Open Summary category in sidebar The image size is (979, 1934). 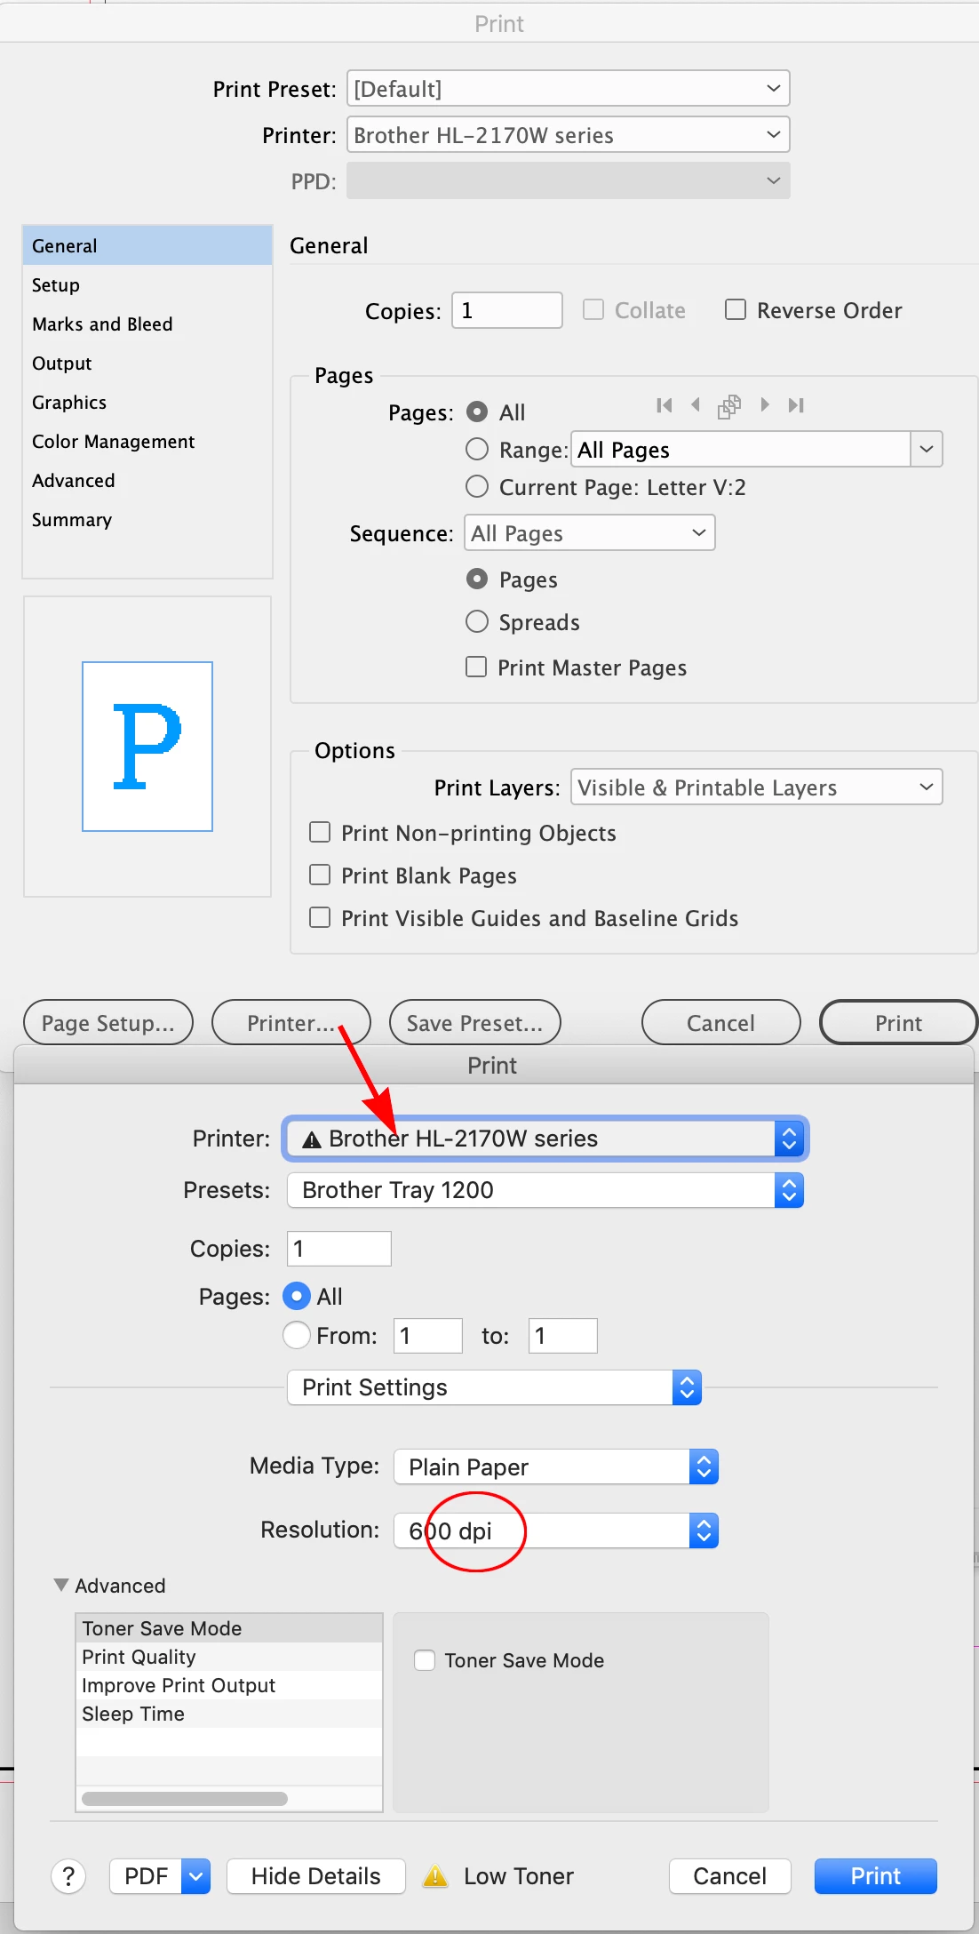coord(147,519)
